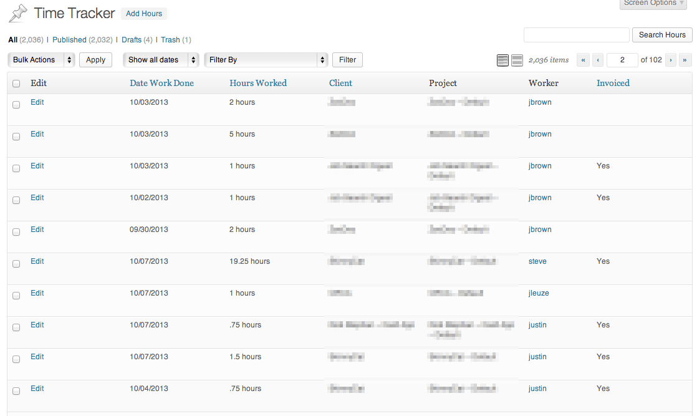Screen dimensions: 697x416
Task: Show the Drafts filter view
Action: 132,40
